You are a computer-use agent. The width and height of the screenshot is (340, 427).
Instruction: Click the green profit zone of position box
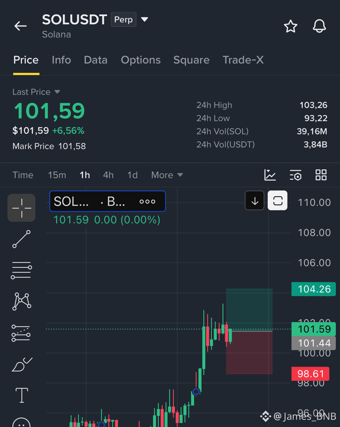tap(249, 310)
